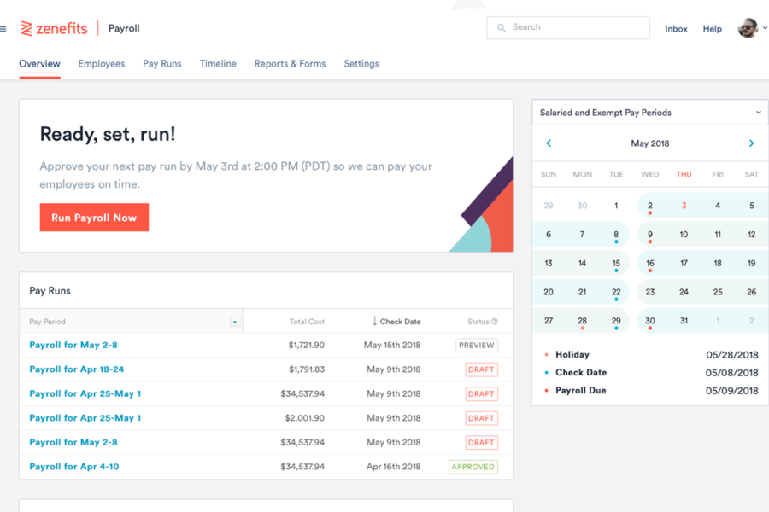Open the Pay Period column filter dropdown

click(x=234, y=321)
